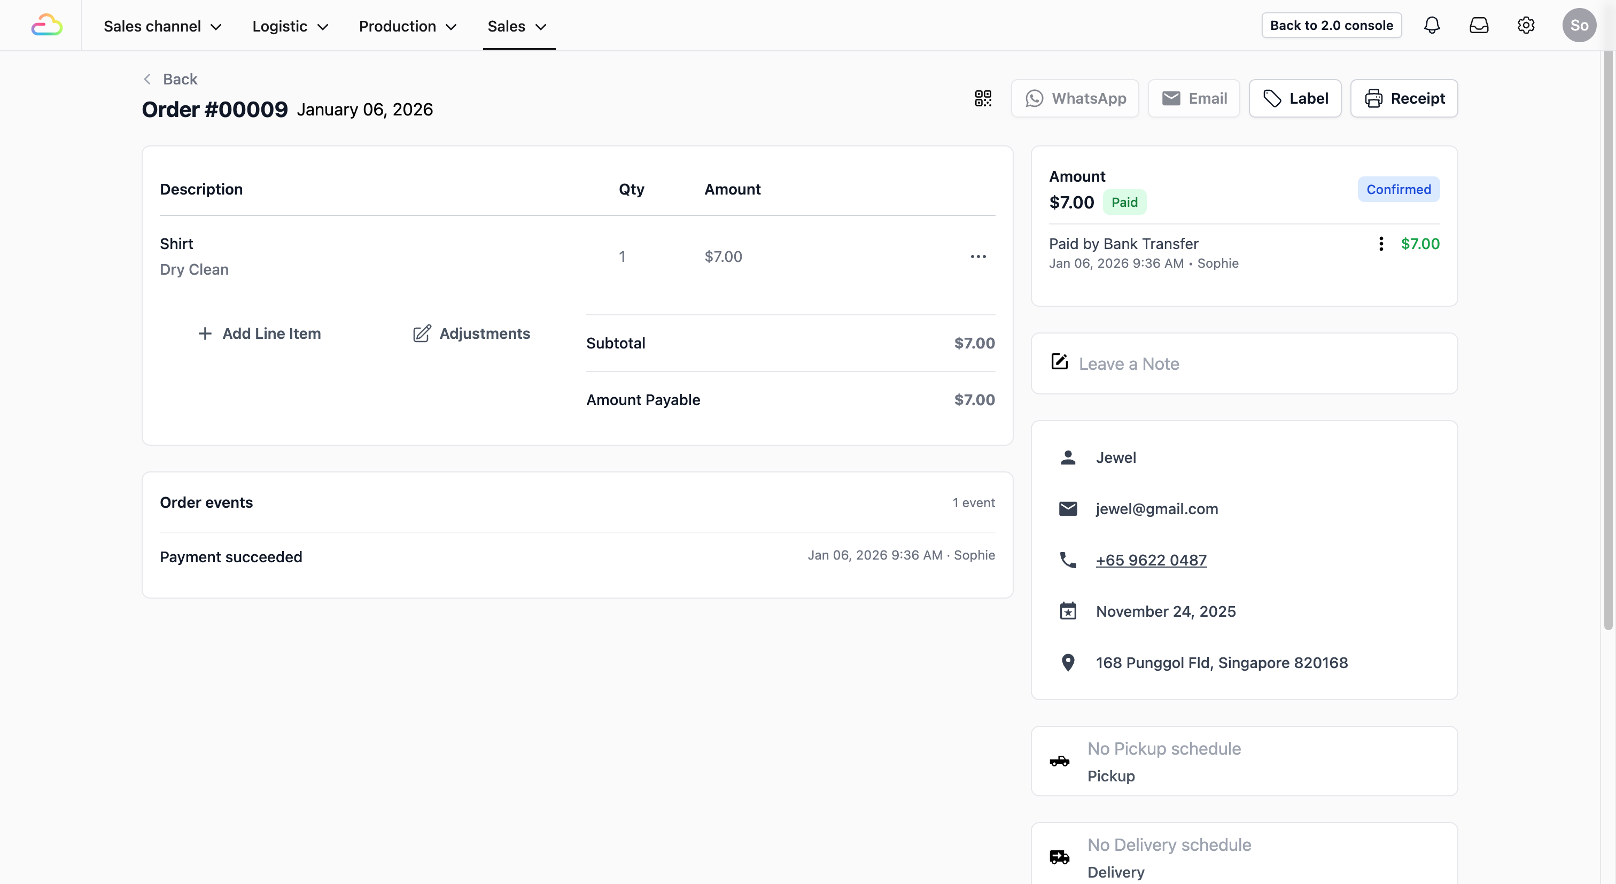Open Shirt line item three-dot menu
Screen dimensions: 1616x884
(x=978, y=257)
